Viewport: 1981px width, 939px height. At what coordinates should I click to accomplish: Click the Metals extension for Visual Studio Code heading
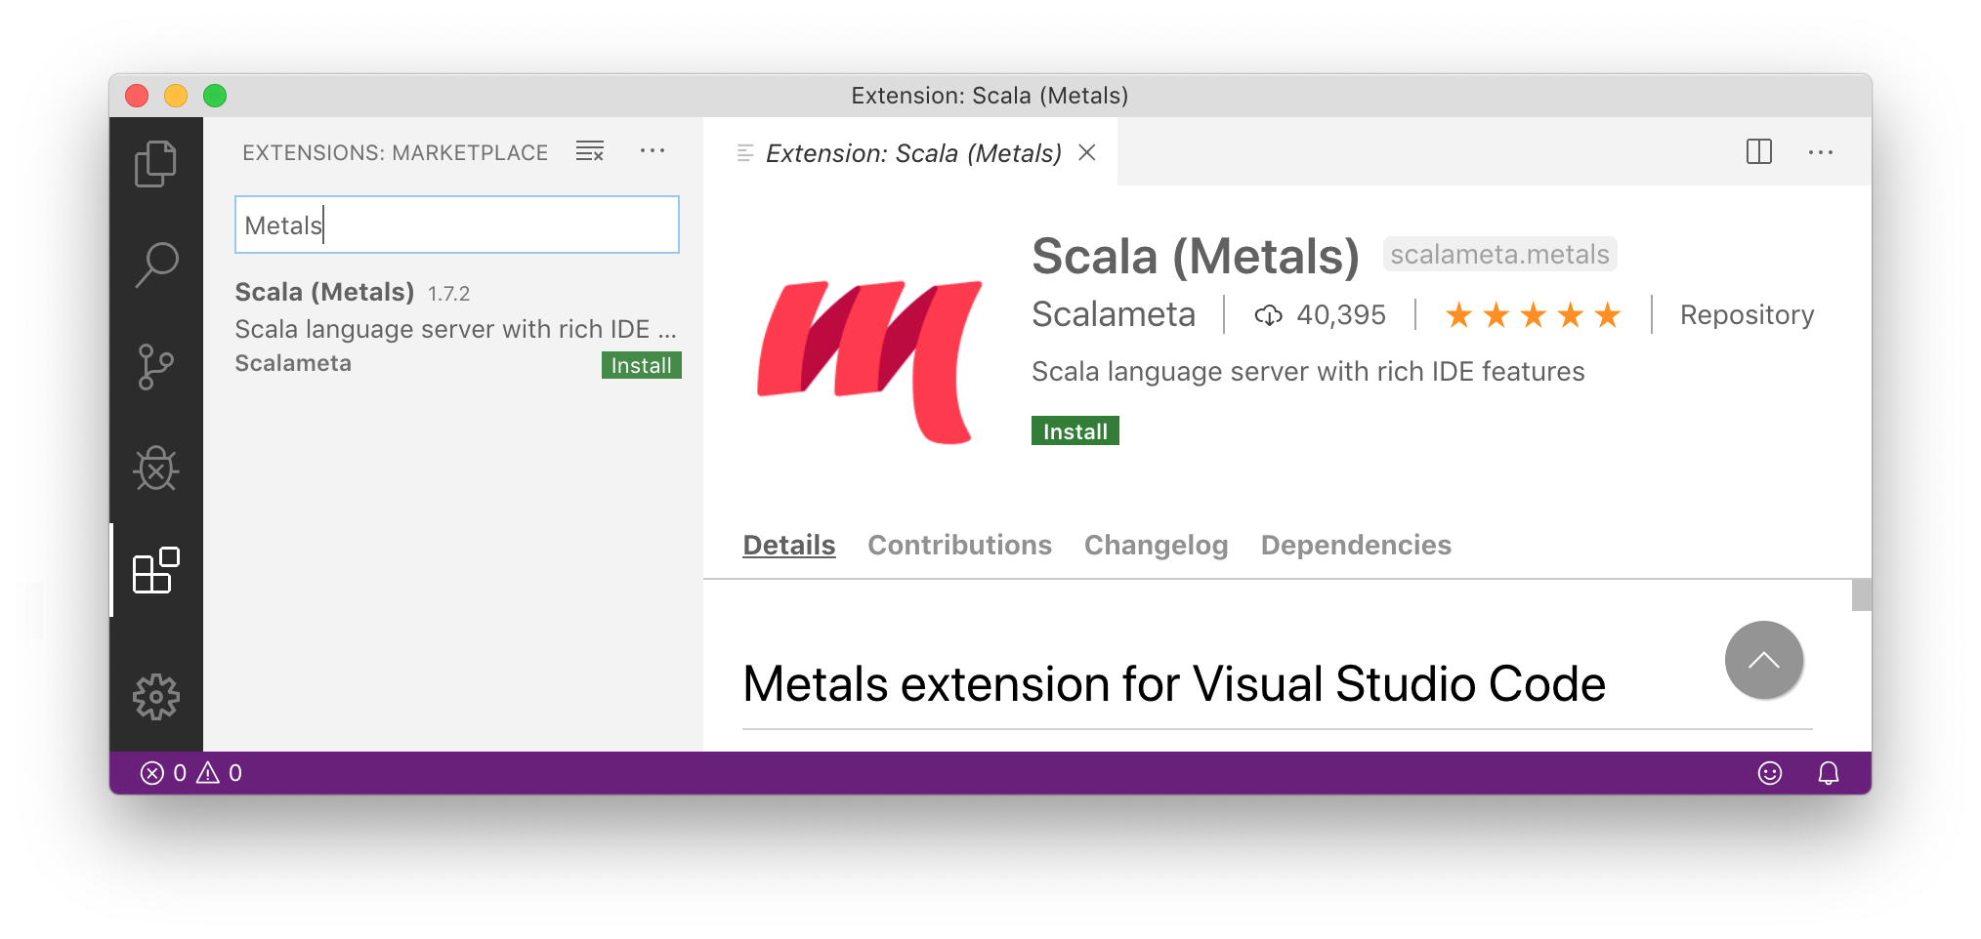tap(1173, 683)
